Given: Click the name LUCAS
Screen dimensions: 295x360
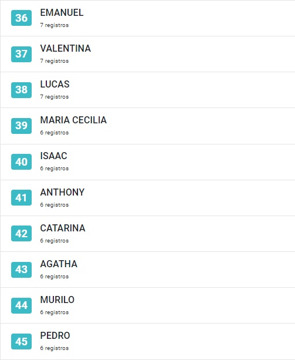Looking at the screenshot, I should pos(55,84).
